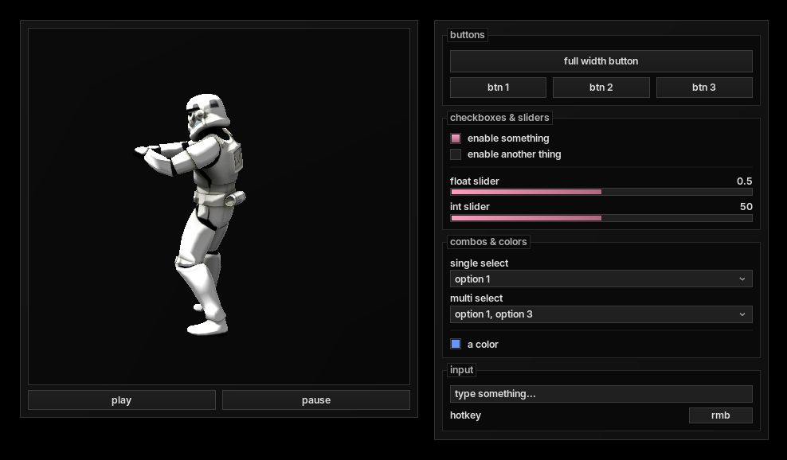The height and width of the screenshot is (460, 787).
Task: Select the btn 2 button
Action: click(601, 88)
